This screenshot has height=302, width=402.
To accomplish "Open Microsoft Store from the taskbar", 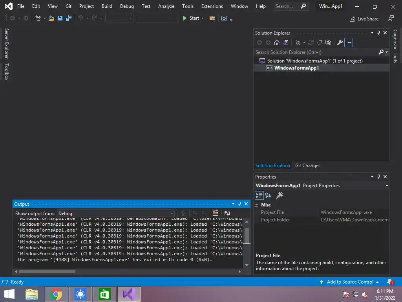I will (104, 294).
